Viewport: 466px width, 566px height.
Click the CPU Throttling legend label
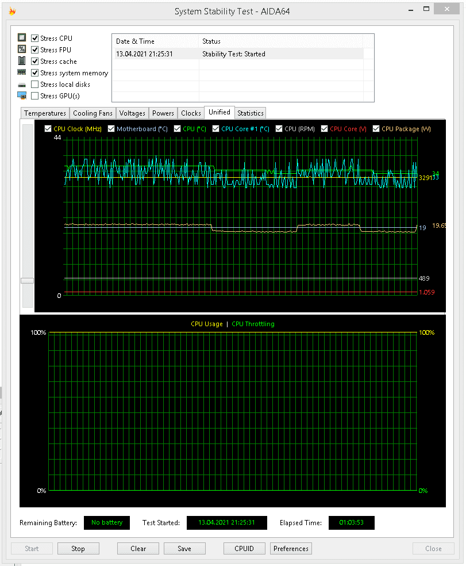tap(253, 324)
